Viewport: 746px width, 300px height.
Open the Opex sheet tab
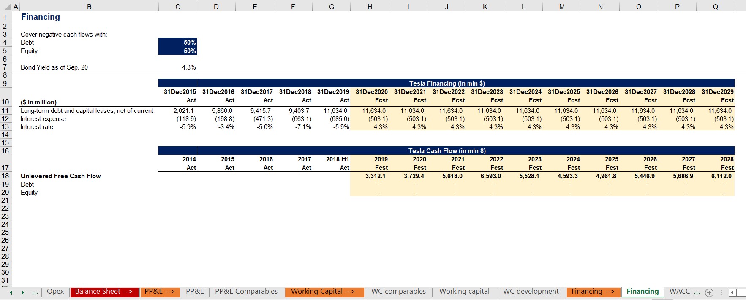click(x=55, y=292)
